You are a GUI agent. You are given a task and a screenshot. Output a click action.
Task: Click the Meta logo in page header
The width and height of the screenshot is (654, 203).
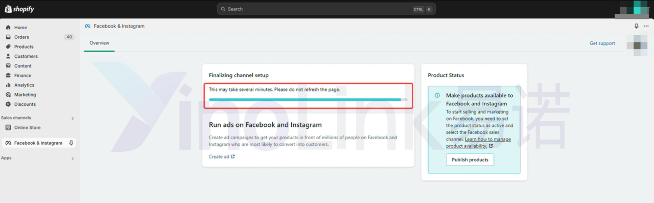(x=88, y=26)
